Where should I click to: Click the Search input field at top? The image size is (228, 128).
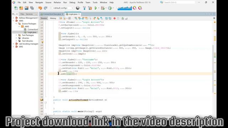[179, 2]
